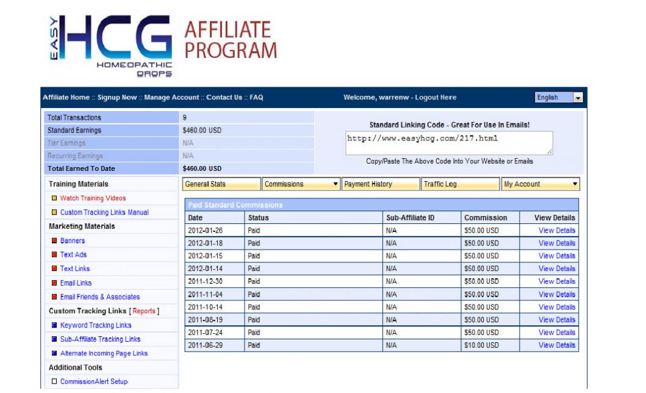Click the Total Earned To Date label

click(81, 168)
